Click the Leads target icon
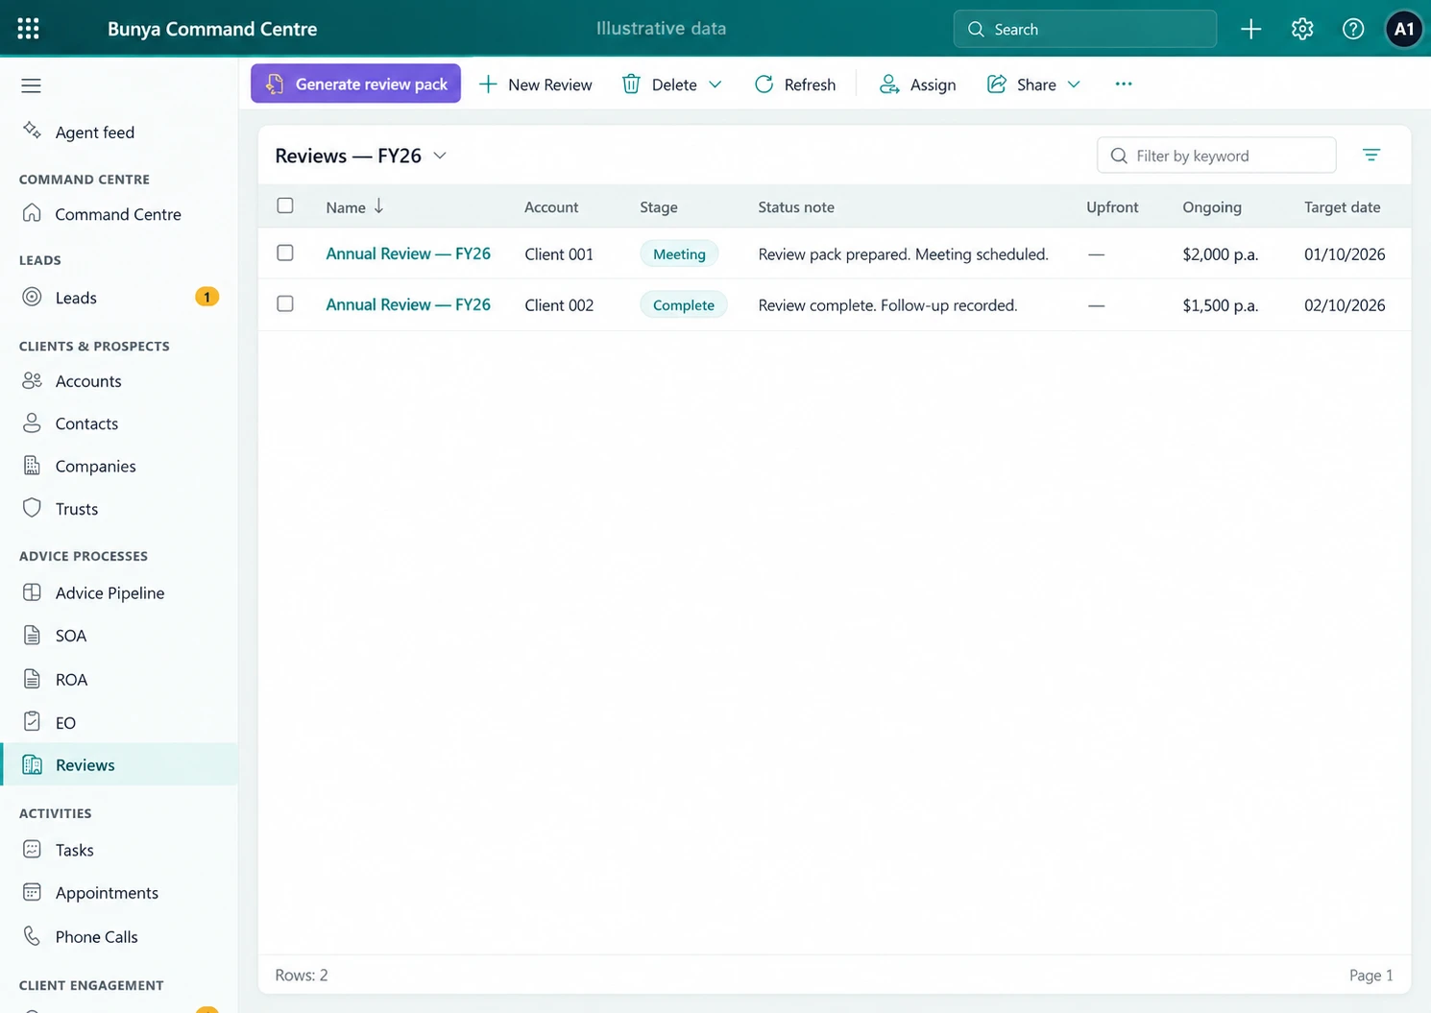This screenshot has width=1431, height=1013. pos(32,297)
